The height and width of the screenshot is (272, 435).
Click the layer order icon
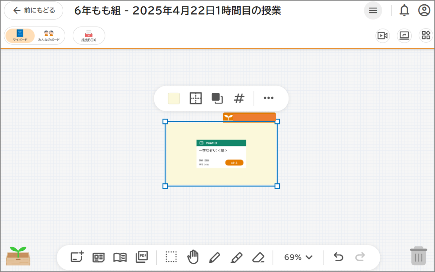click(x=217, y=98)
